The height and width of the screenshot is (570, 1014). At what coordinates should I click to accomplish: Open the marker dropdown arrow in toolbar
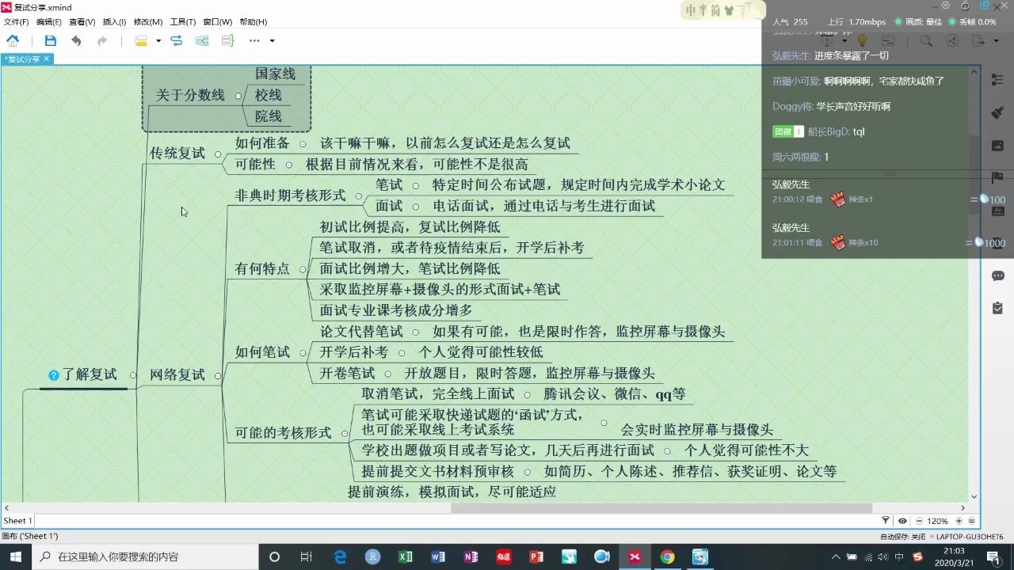coord(158,41)
